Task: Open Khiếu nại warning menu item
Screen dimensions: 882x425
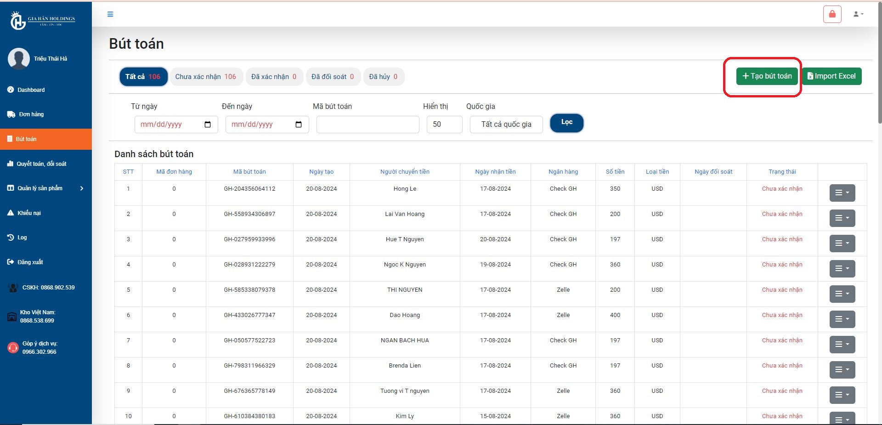Action: click(29, 213)
